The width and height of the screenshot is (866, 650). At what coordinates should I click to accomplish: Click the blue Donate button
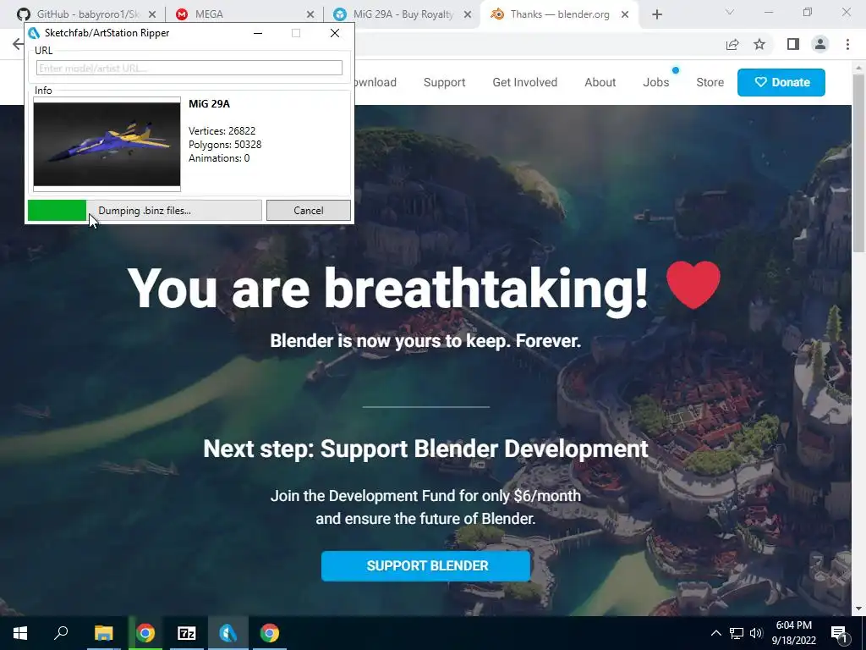pos(781,82)
